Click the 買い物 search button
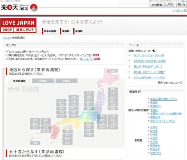 pyautogui.click(x=181, y=5)
